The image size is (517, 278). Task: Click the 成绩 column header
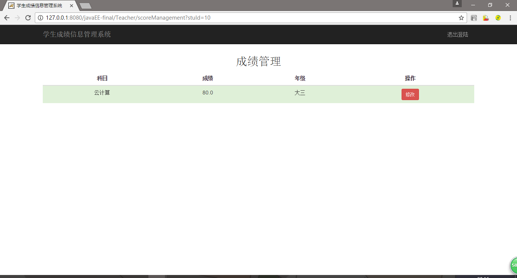(x=208, y=78)
